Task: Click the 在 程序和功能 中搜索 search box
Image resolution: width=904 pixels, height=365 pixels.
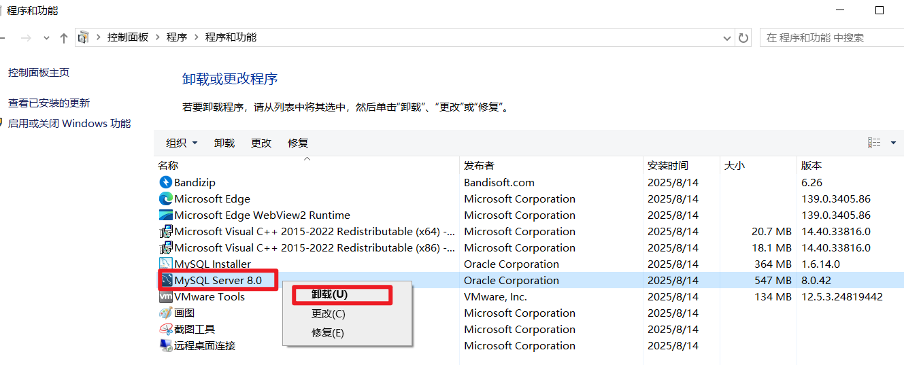Action: point(832,38)
